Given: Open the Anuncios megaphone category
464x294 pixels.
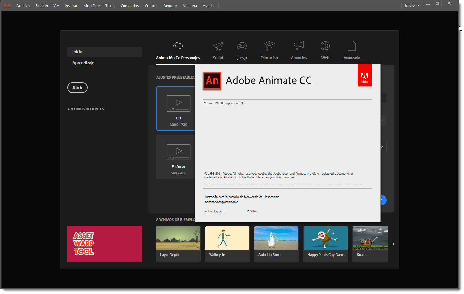Looking at the screenshot, I should point(299,51).
